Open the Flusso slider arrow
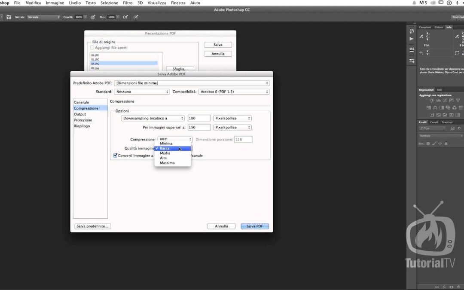The image size is (464, 290). (118, 17)
